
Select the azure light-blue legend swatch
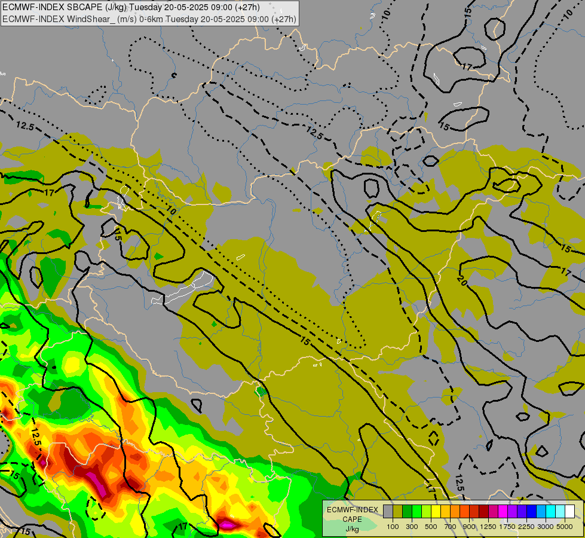tap(541, 511)
